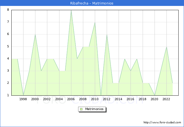Select the 2006 x-axis label
Screen dimensions: 184x127
tap(71, 99)
